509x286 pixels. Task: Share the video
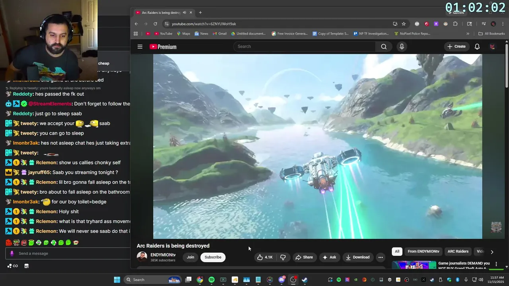(x=304, y=257)
